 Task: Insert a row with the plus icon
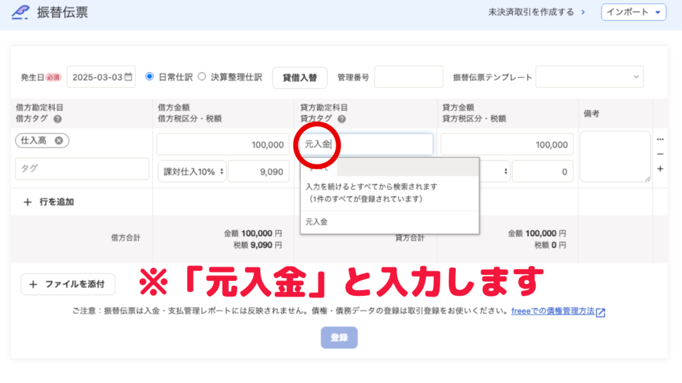click(660, 169)
